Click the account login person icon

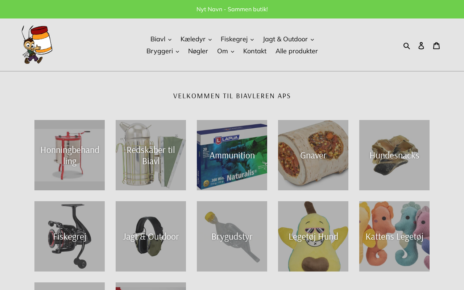[421, 45]
